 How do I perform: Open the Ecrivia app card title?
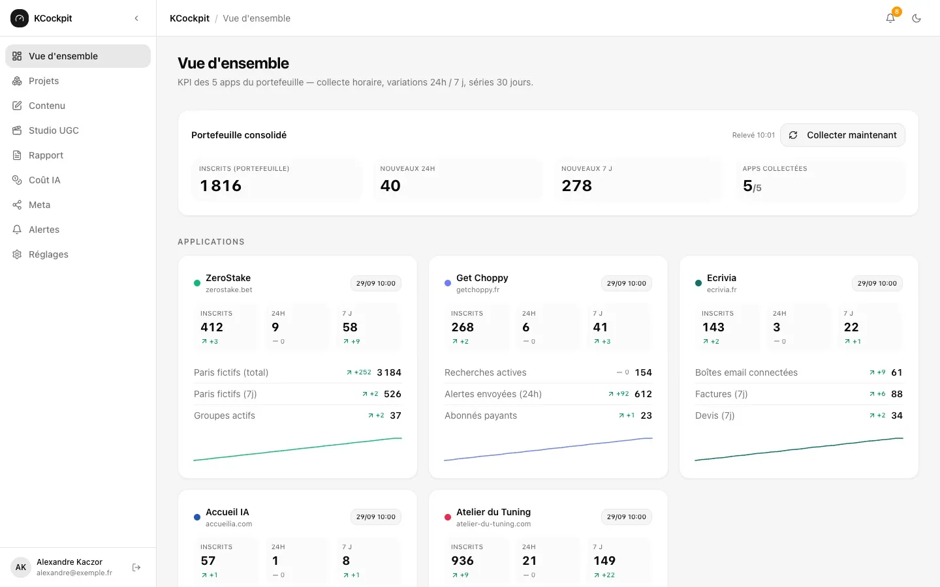point(721,278)
